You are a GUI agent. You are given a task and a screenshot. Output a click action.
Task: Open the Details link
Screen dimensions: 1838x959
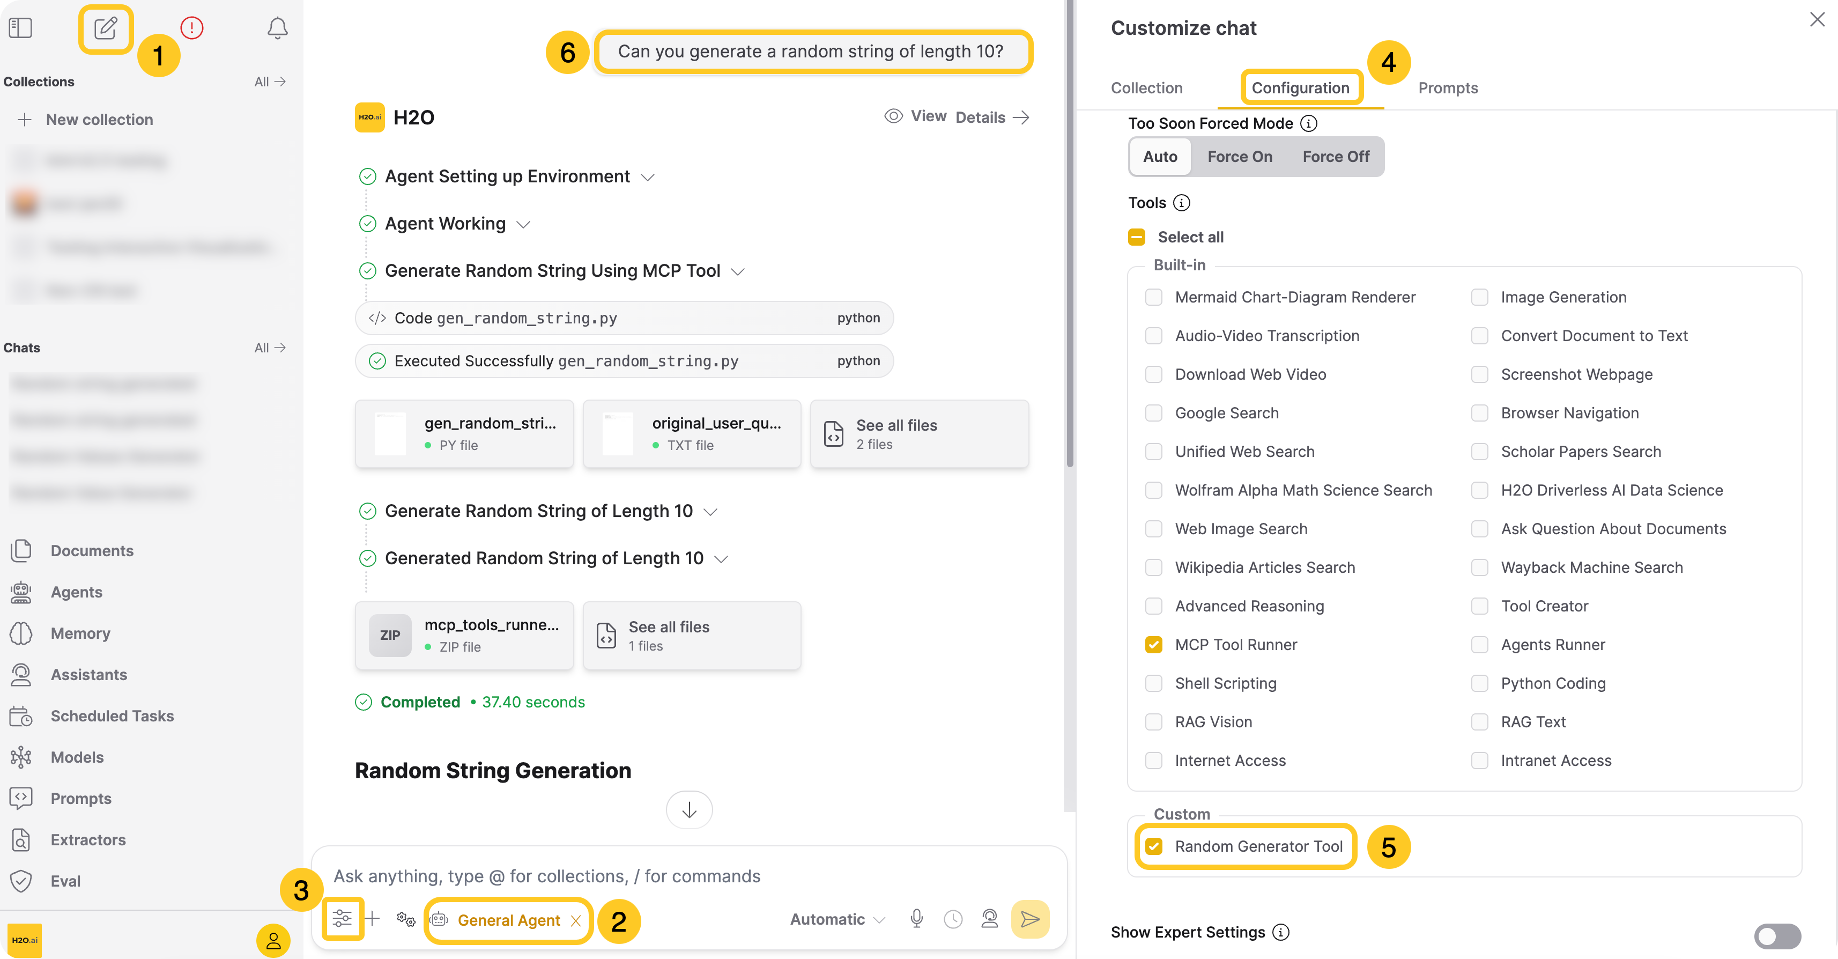coord(992,117)
